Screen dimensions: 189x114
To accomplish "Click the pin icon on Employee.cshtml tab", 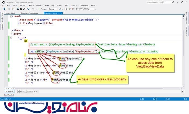I will pos(59,13).
